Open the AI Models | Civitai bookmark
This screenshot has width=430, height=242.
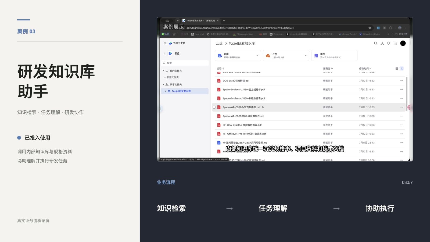370,34
